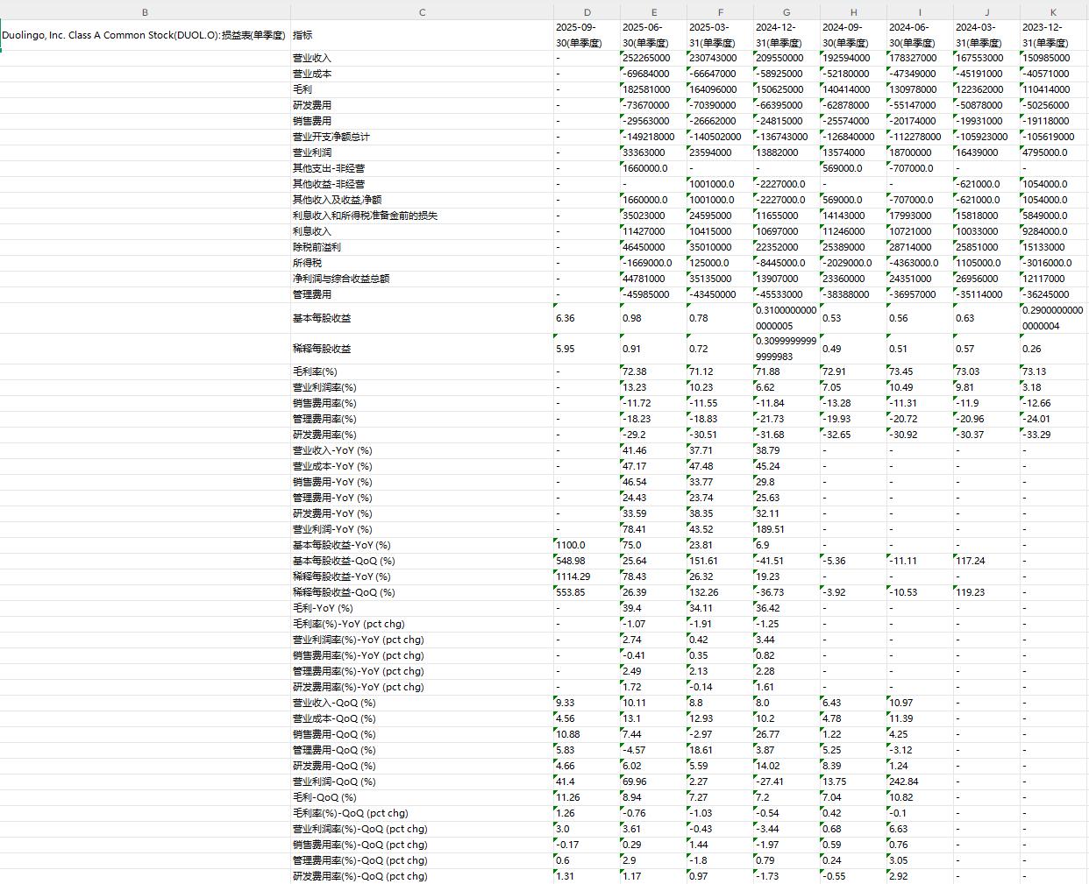Viewport: 1089px width, 884px height.
Task: Select column G header
Action: [786, 12]
